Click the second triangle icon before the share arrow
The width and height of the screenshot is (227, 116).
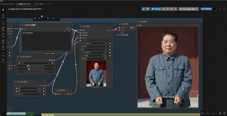tap(172, 9)
